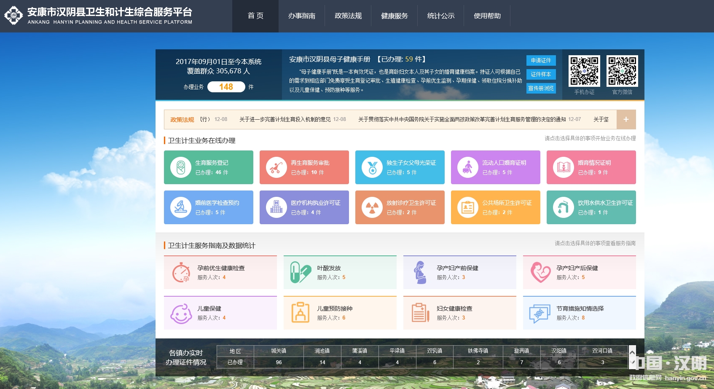Click the 妇女健康检查 checklist icon
This screenshot has width=714, height=389.
point(420,312)
